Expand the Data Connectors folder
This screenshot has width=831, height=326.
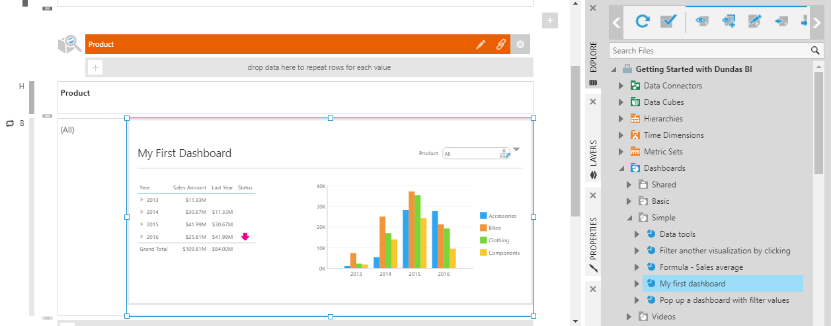click(620, 86)
